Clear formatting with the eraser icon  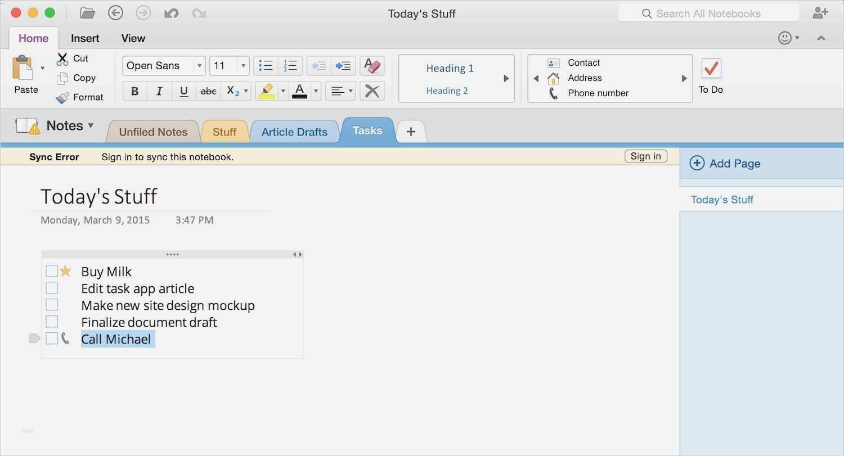[371, 65]
